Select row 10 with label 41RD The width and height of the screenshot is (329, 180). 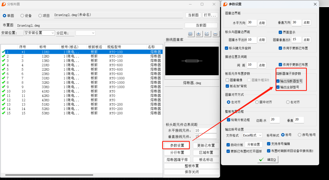click(82, 91)
